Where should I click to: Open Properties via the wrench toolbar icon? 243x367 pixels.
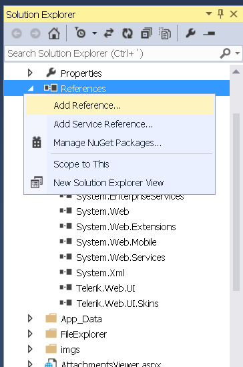click(190, 33)
